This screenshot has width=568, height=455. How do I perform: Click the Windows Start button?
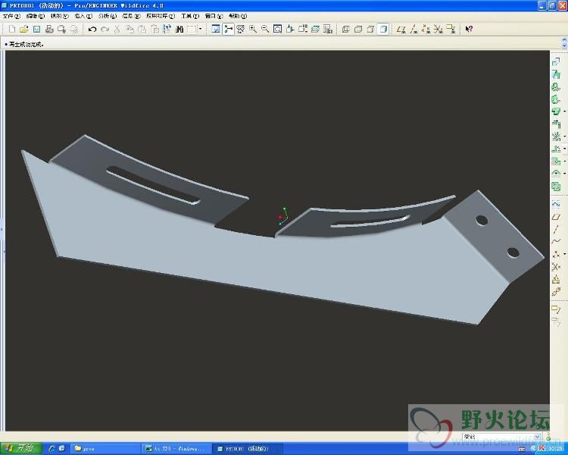[x=21, y=448]
